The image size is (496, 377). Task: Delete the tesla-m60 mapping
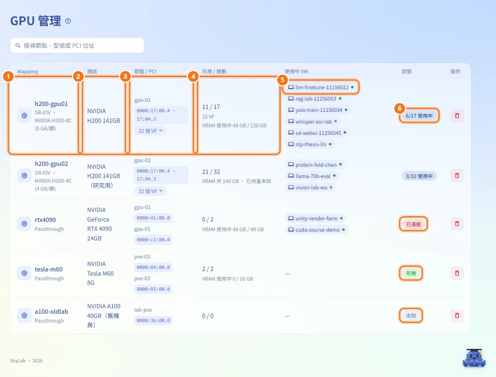tap(457, 273)
